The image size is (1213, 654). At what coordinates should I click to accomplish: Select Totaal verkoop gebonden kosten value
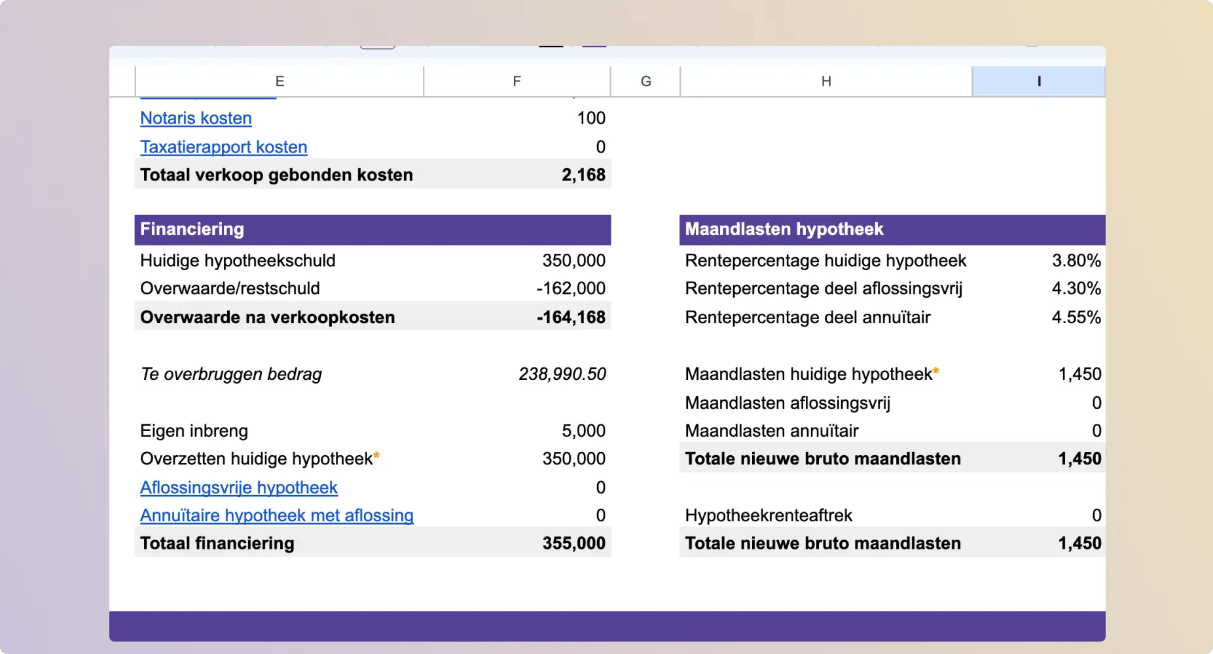(583, 175)
